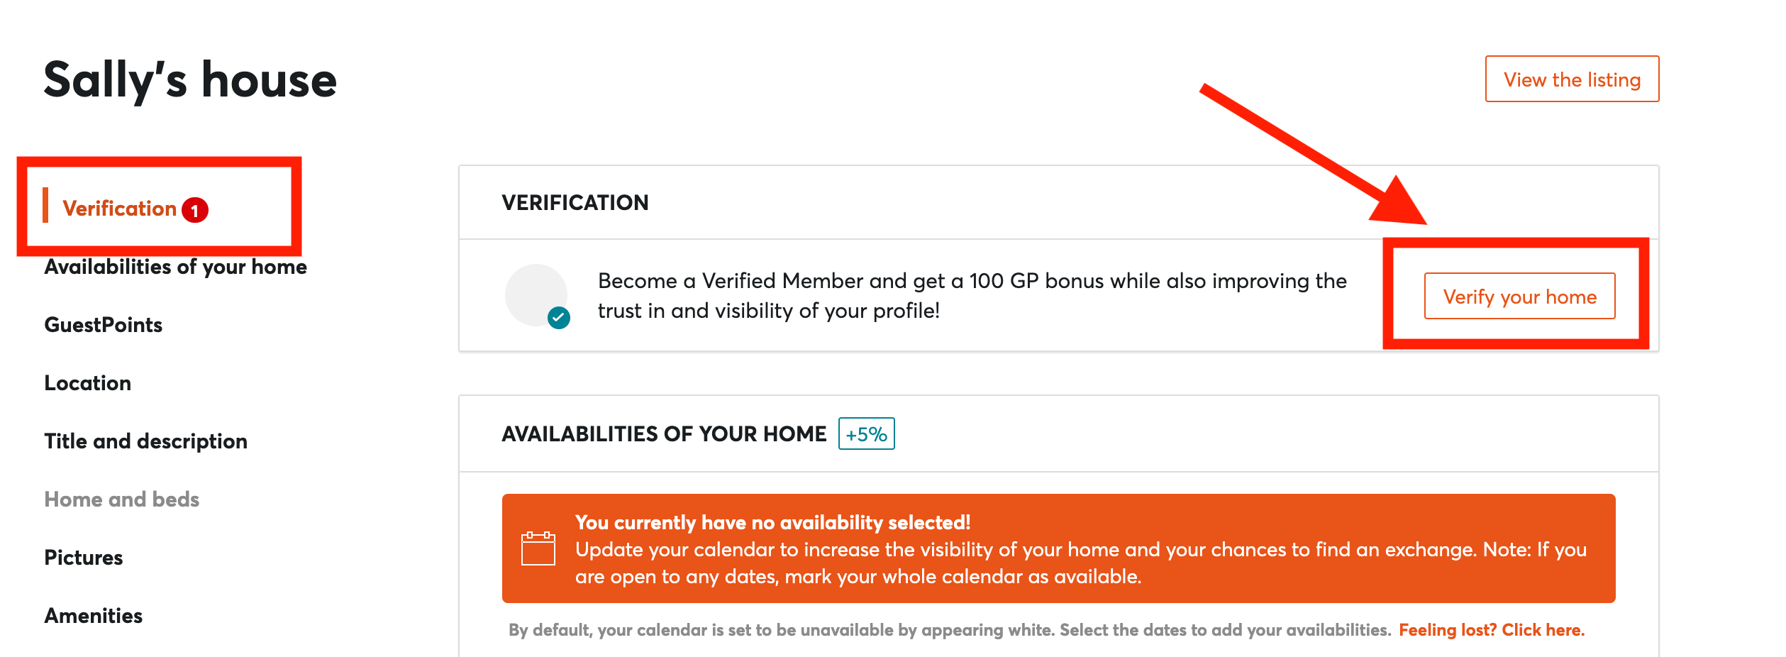Image resolution: width=1786 pixels, height=657 pixels.
Task: Select Location in the side menu
Action: (88, 383)
